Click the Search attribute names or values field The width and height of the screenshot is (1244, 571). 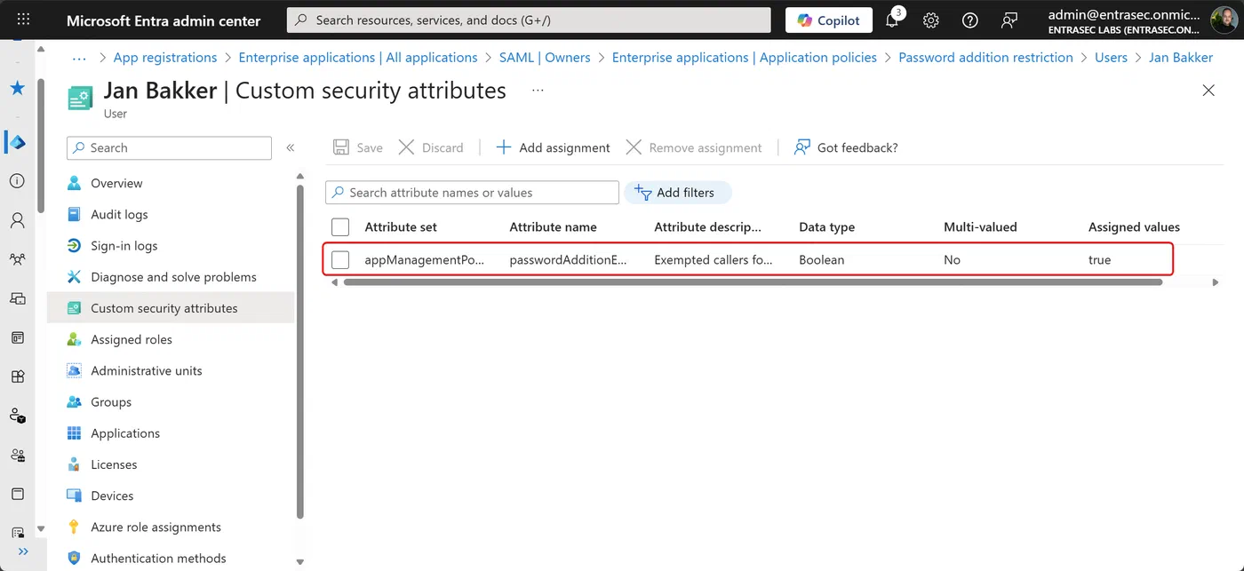472,193
